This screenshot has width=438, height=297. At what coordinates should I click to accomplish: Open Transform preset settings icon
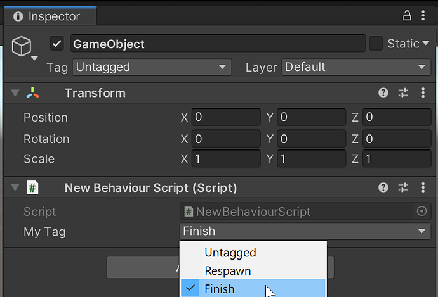click(x=403, y=93)
